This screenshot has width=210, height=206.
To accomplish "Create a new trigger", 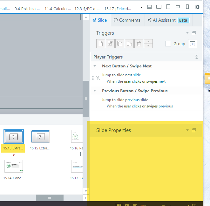I will pyautogui.click(x=101, y=44).
